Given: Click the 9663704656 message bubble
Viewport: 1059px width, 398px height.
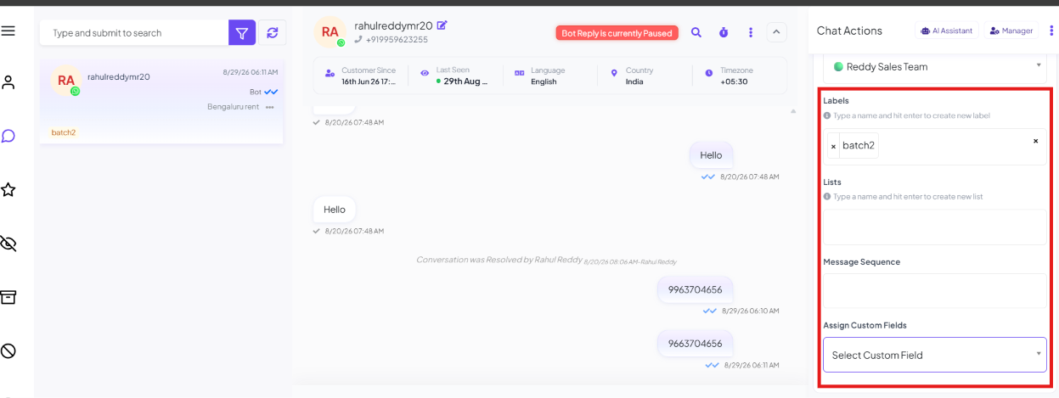Looking at the screenshot, I should pyautogui.click(x=695, y=344).
